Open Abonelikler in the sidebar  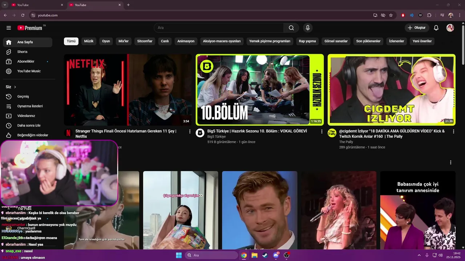pyautogui.click(x=28, y=62)
